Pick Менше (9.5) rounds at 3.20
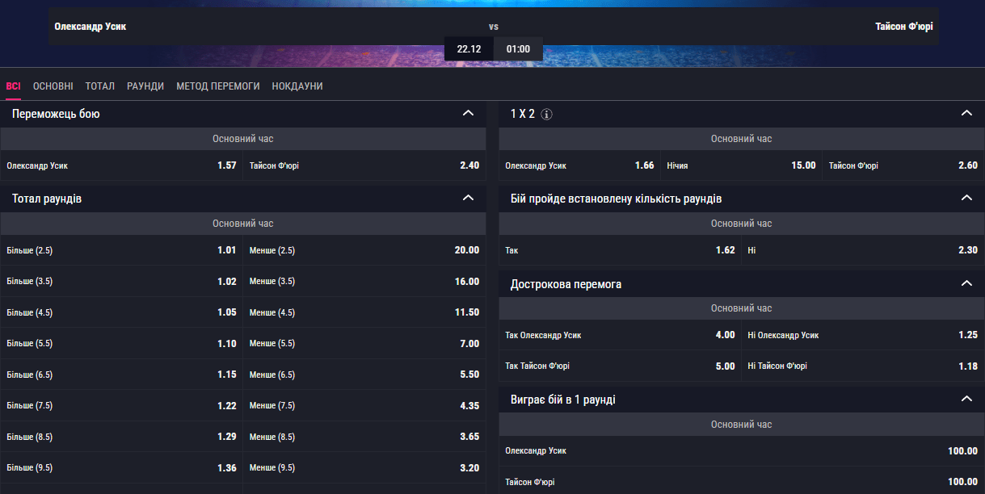The image size is (985, 494). [x=364, y=468]
